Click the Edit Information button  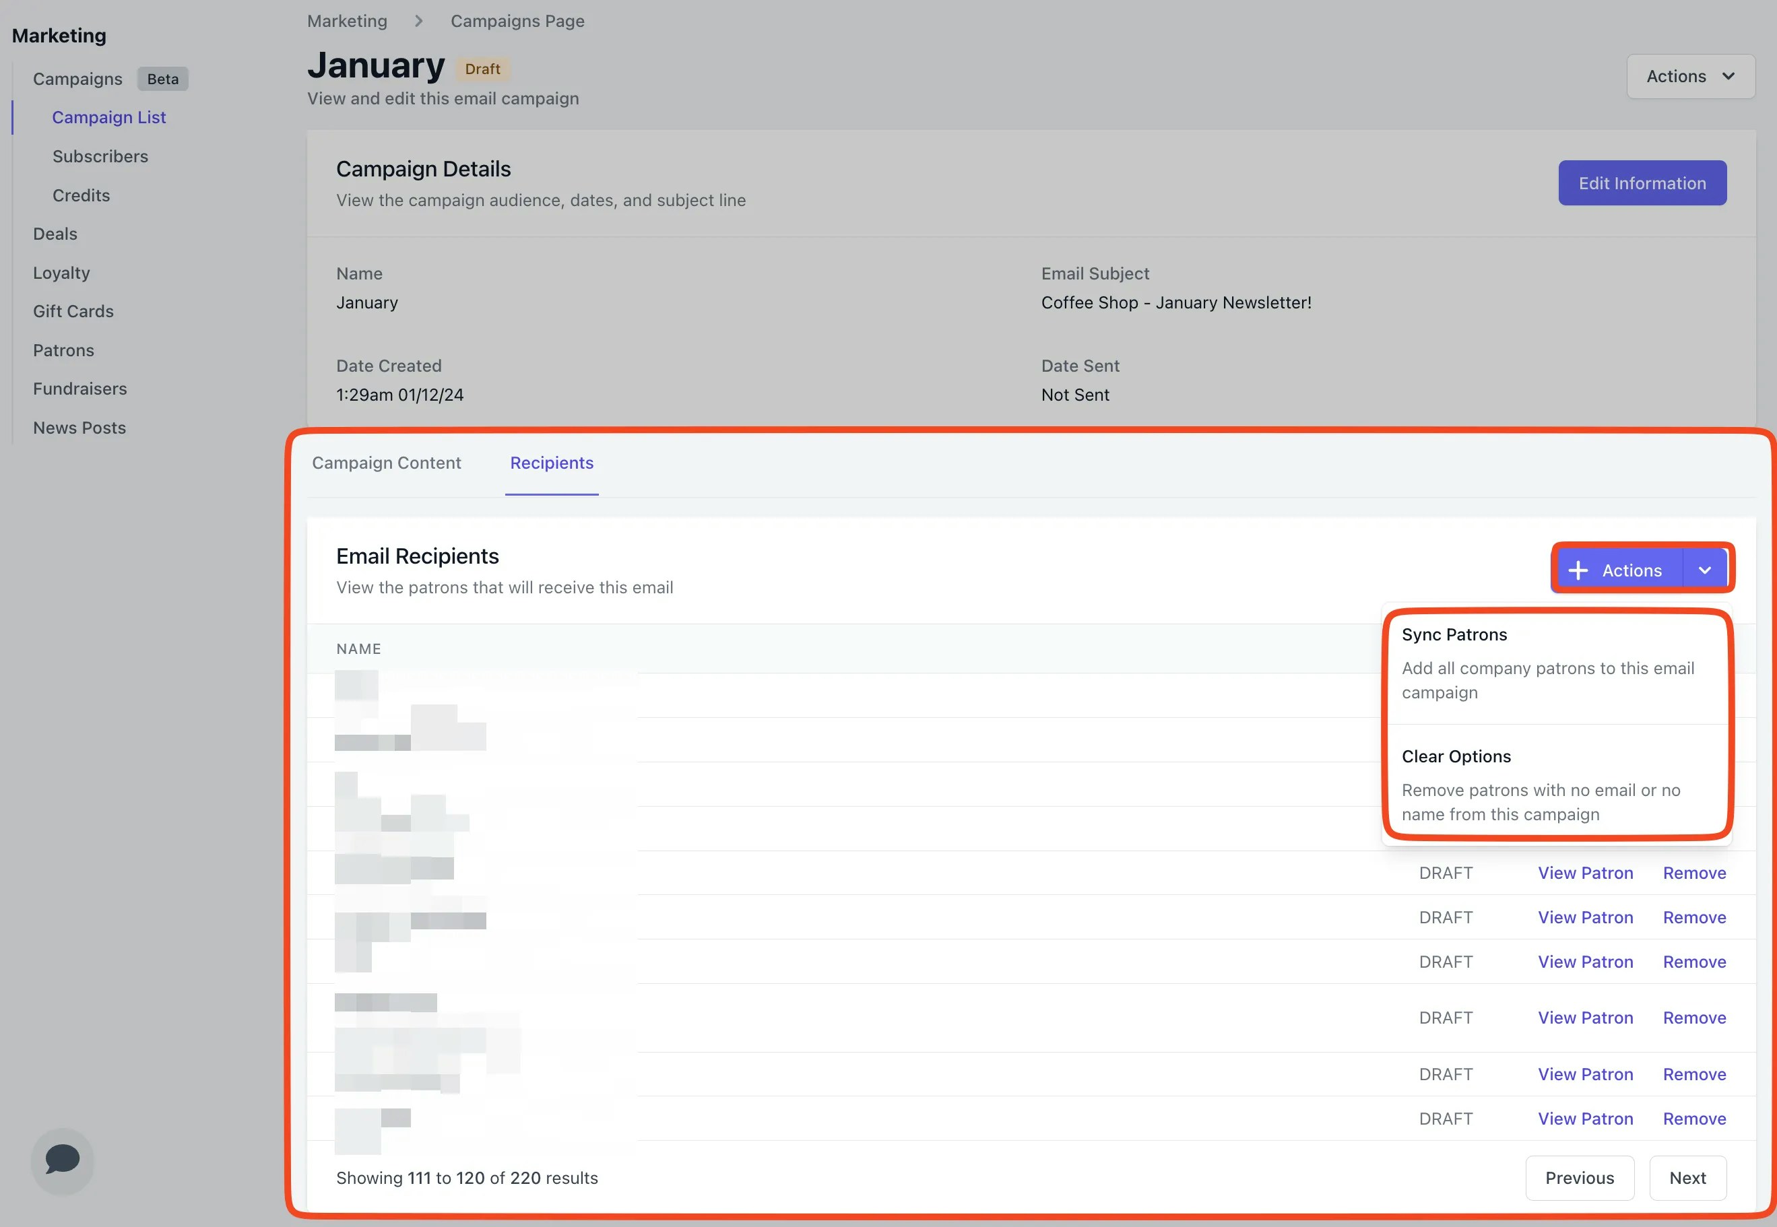(1642, 183)
